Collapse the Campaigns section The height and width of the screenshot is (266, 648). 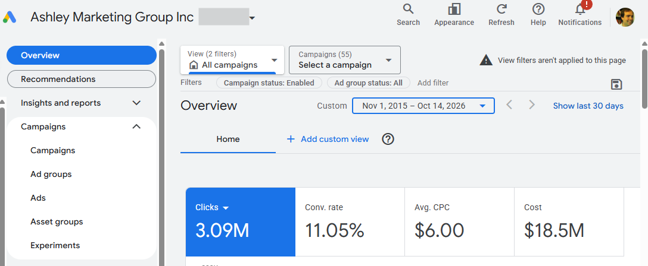point(82,127)
